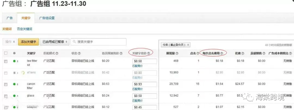Switch to the 广告 tab

click(10, 18)
